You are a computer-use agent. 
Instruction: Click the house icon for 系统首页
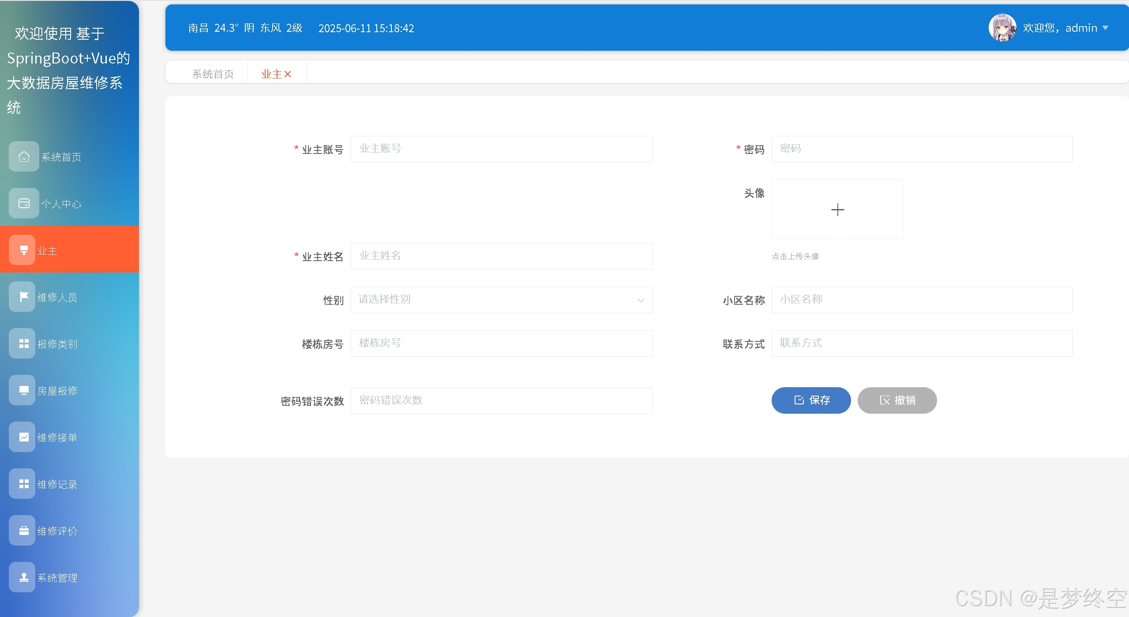[x=24, y=157]
